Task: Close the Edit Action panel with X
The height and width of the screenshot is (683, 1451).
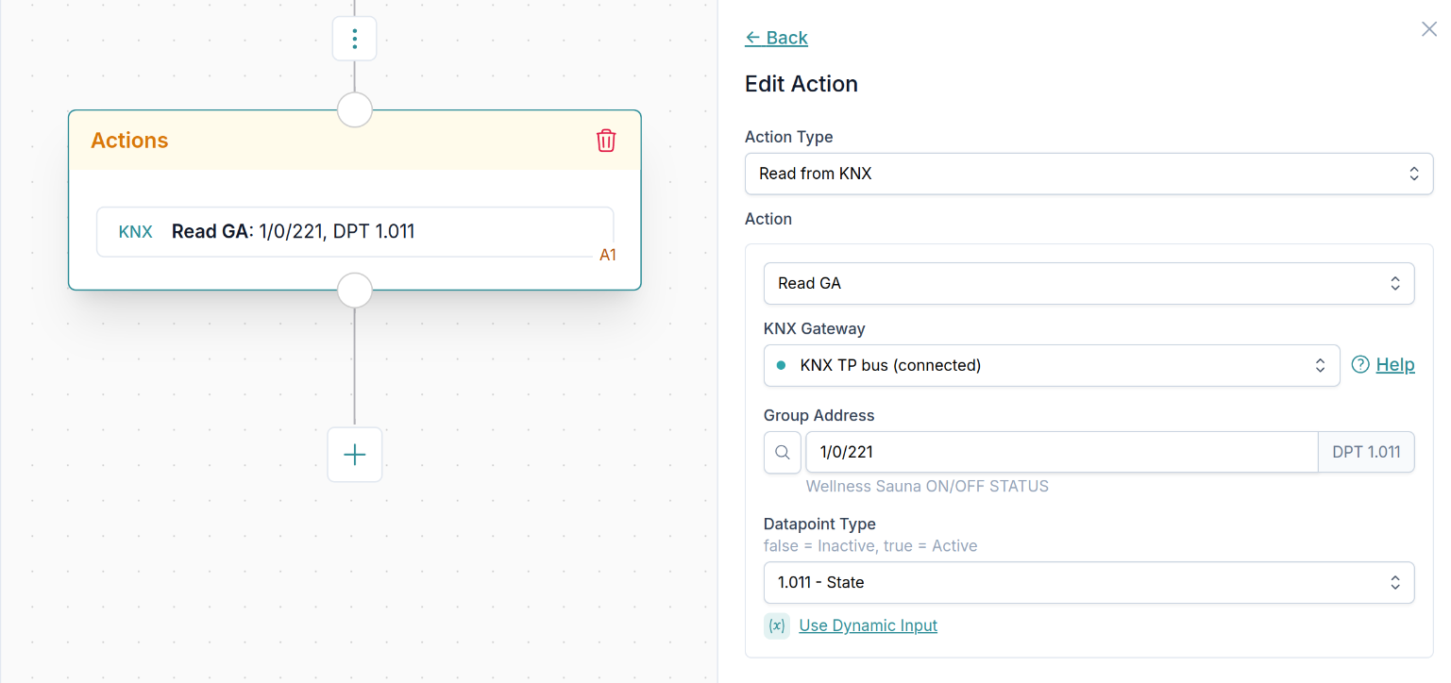Action: [1428, 29]
